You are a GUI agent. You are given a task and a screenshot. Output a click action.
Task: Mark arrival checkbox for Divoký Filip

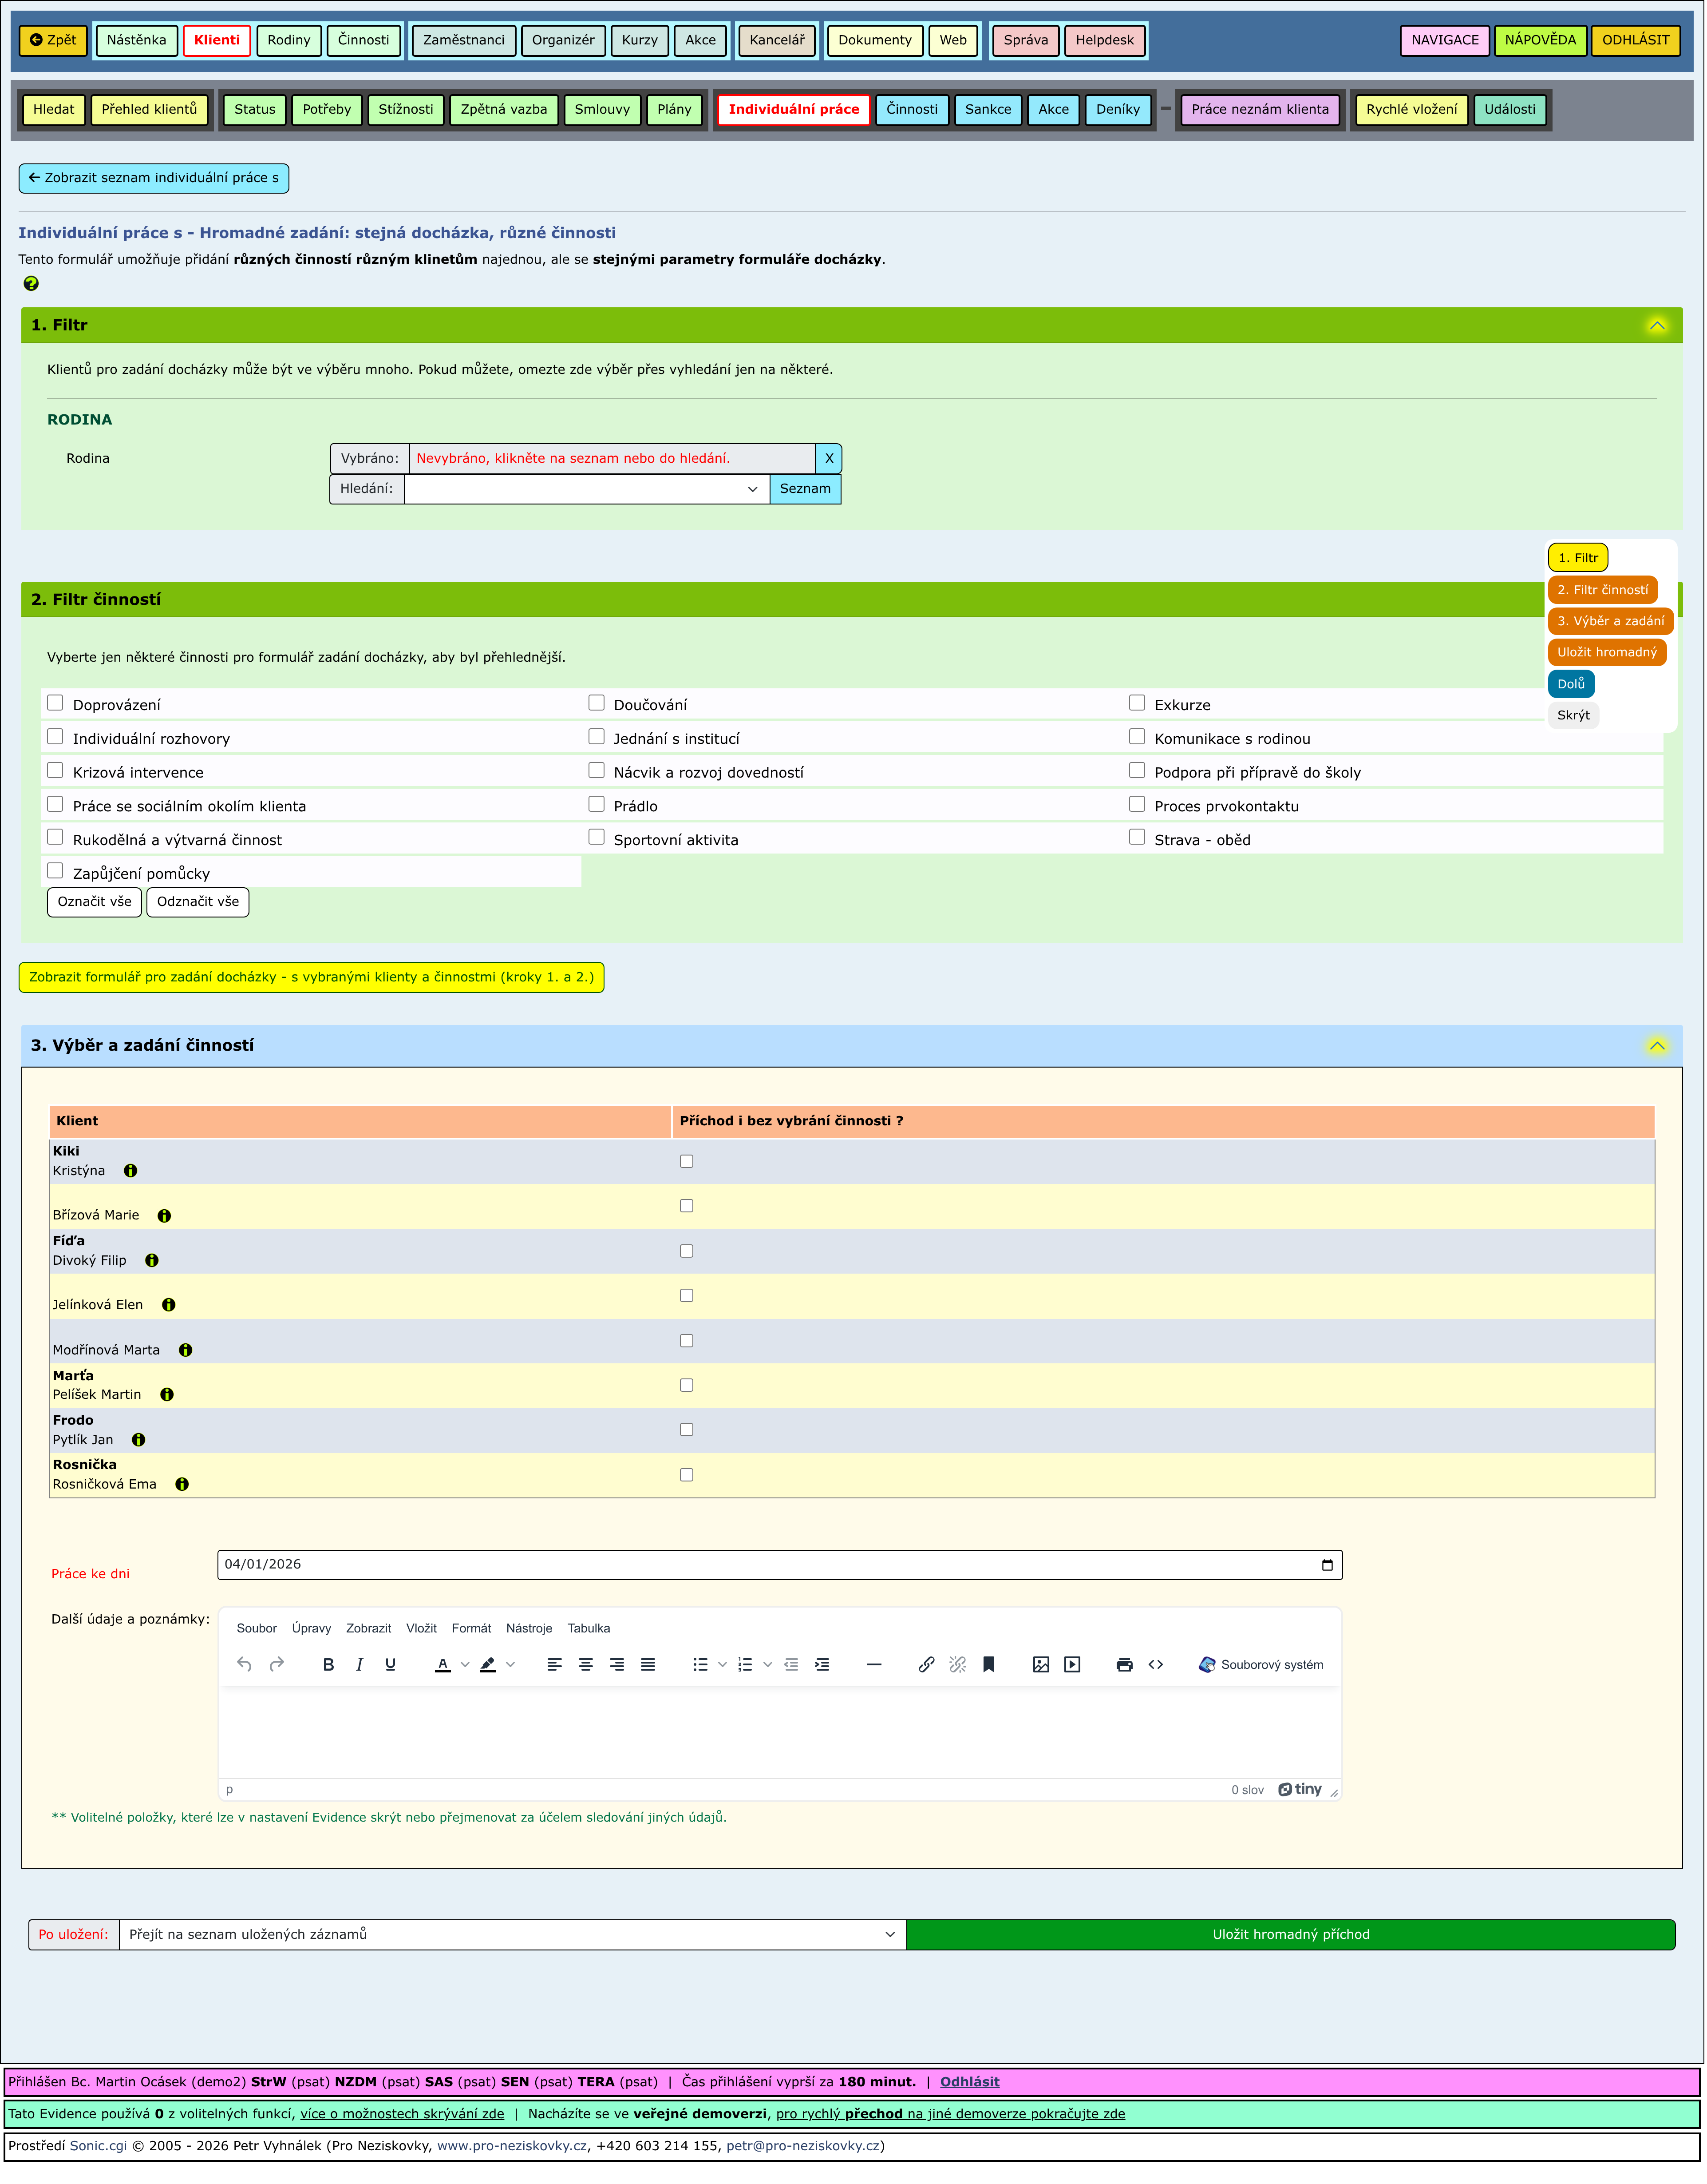[x=687, y=1252]
